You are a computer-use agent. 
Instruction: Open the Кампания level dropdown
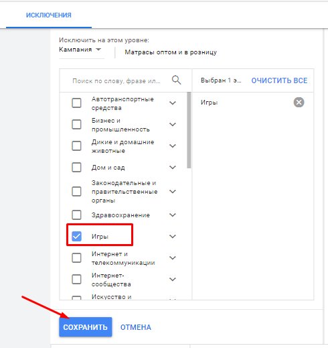tap(80, 50)
